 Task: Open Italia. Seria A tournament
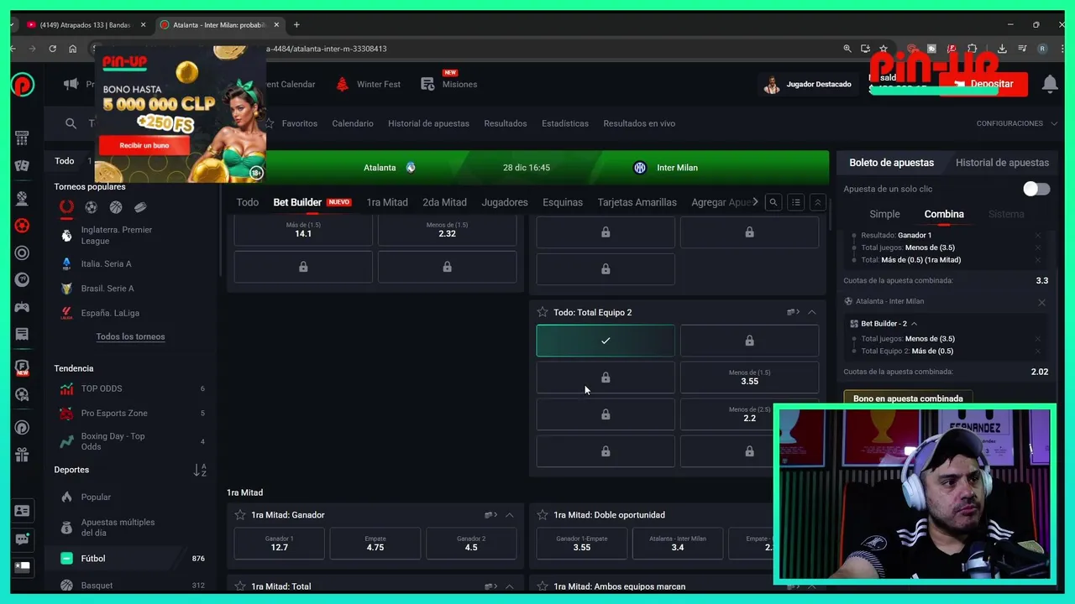[106, 263]
